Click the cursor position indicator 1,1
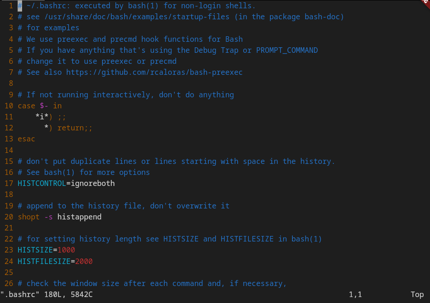The image size is (430, 303). click(355, 294)
